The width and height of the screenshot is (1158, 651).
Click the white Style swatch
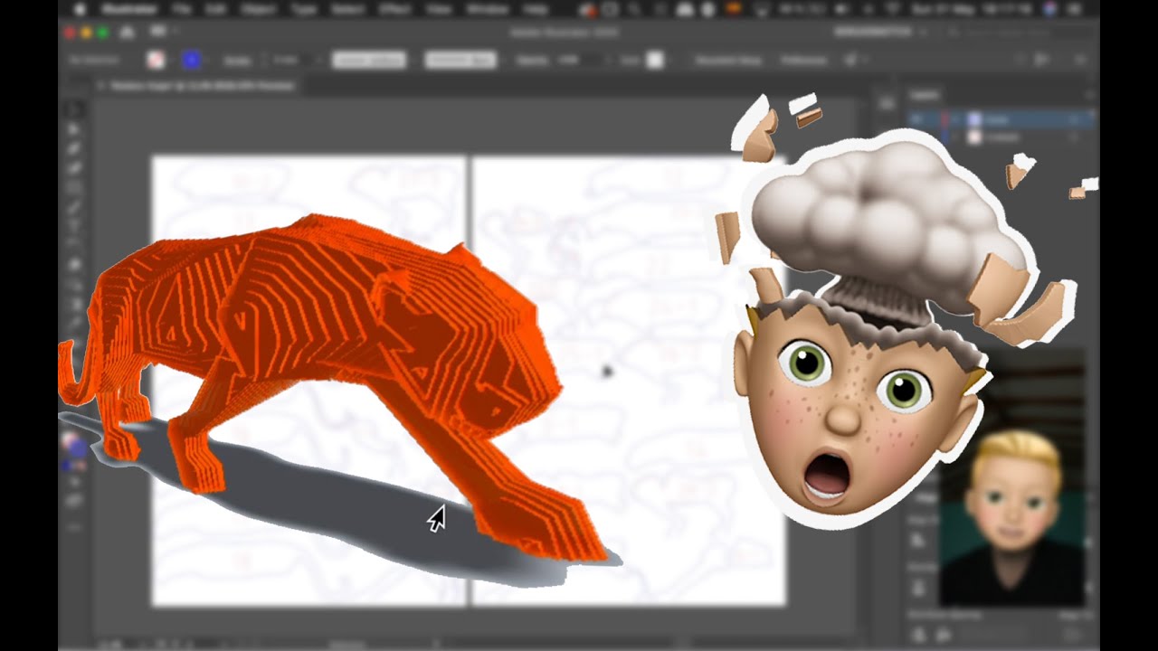[x=655, y=61]
